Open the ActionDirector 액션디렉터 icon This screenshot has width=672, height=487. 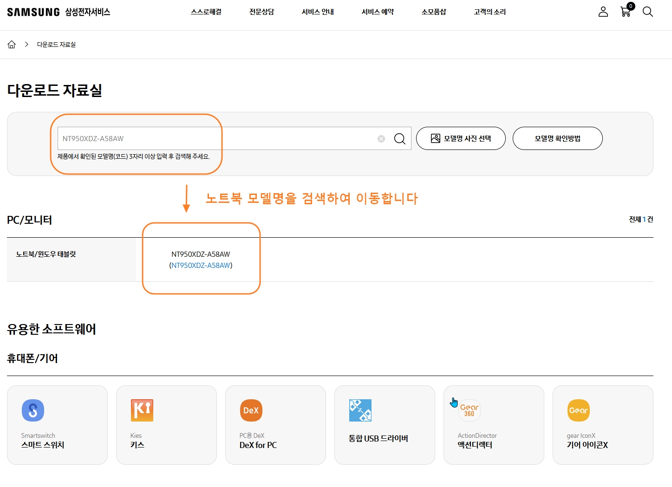[469, 410]
